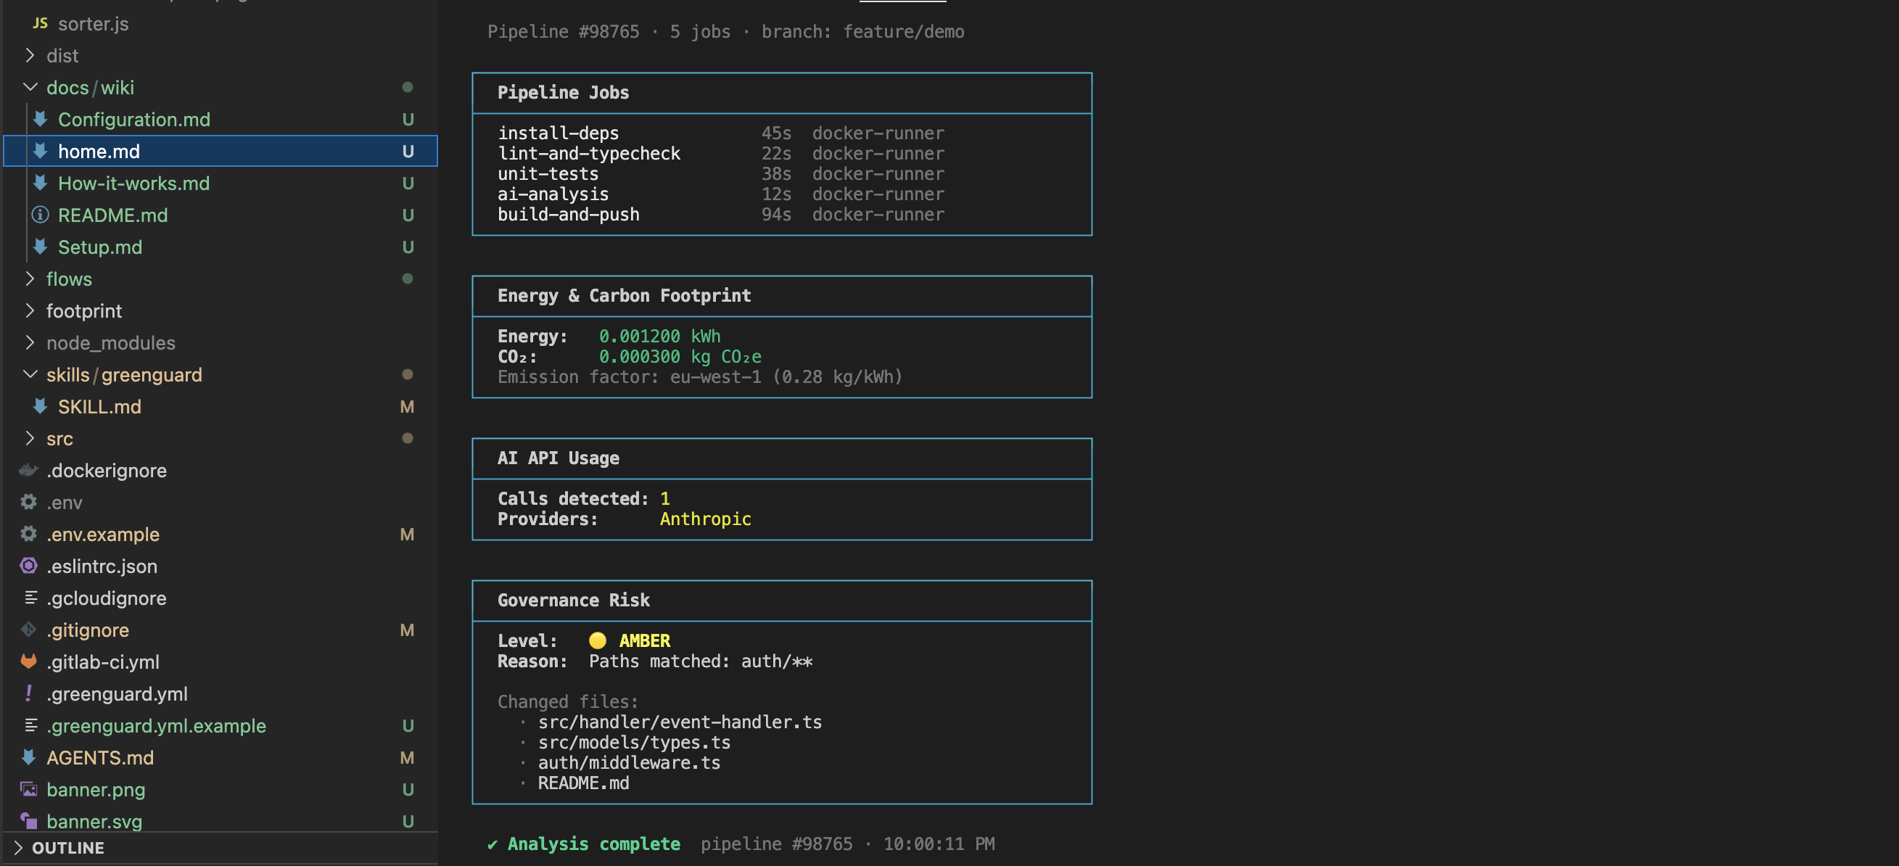The width and height of the screenshot is (1899, 866).
Task: Click the yellow AMBER risk indicator dot
Action: [x=597, y=640]
